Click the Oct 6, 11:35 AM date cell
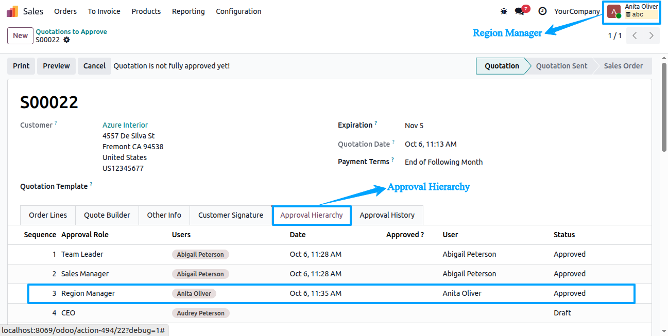Screen dimensions: 668x336 click(x=316, y=293)
